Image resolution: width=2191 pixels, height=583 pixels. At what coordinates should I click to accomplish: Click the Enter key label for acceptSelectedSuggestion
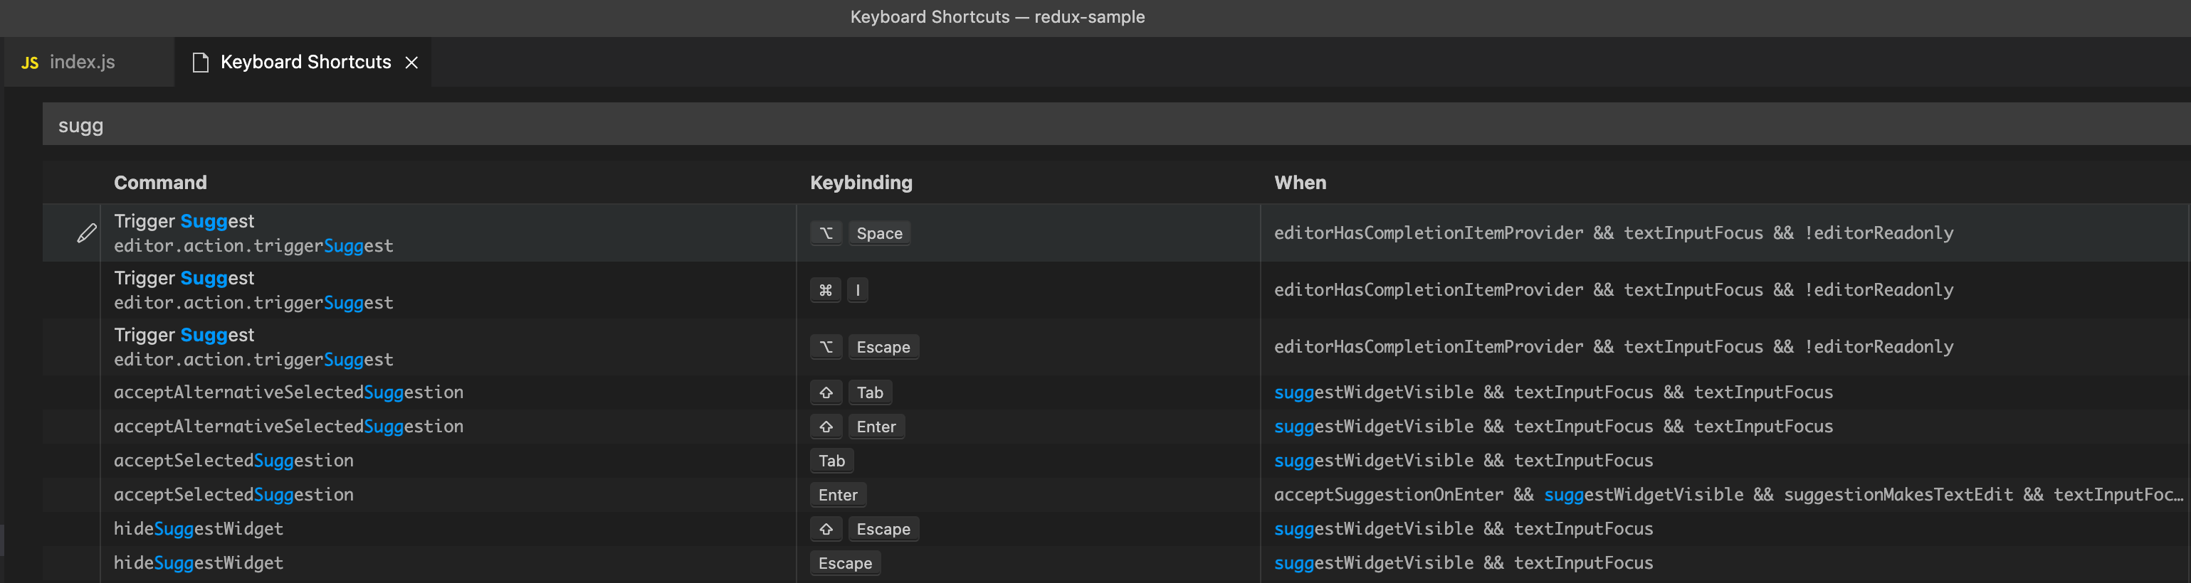(838, 495)
